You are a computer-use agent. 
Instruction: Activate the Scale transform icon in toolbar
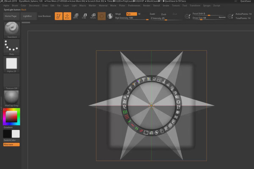(x=84, y=16)
